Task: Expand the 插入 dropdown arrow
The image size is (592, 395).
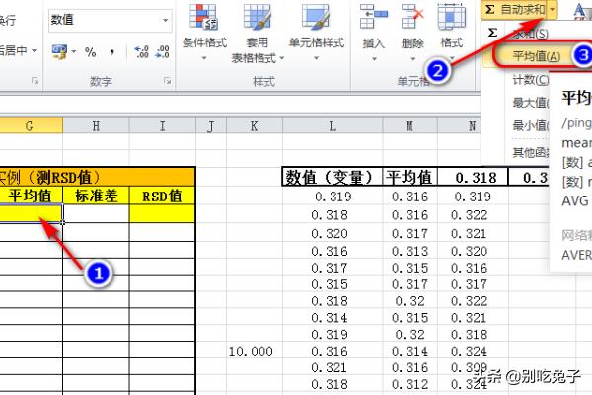Action: tap(374, 59)
